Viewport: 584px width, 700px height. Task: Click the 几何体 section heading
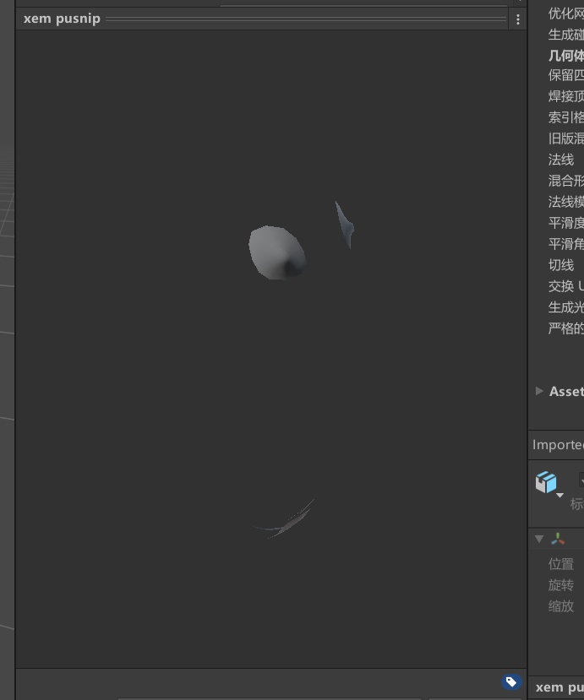click(x=566, y=56)
